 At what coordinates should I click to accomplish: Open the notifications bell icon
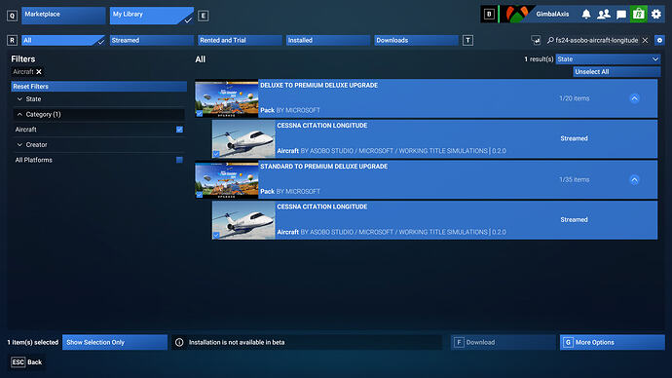(x=586, y=15)
